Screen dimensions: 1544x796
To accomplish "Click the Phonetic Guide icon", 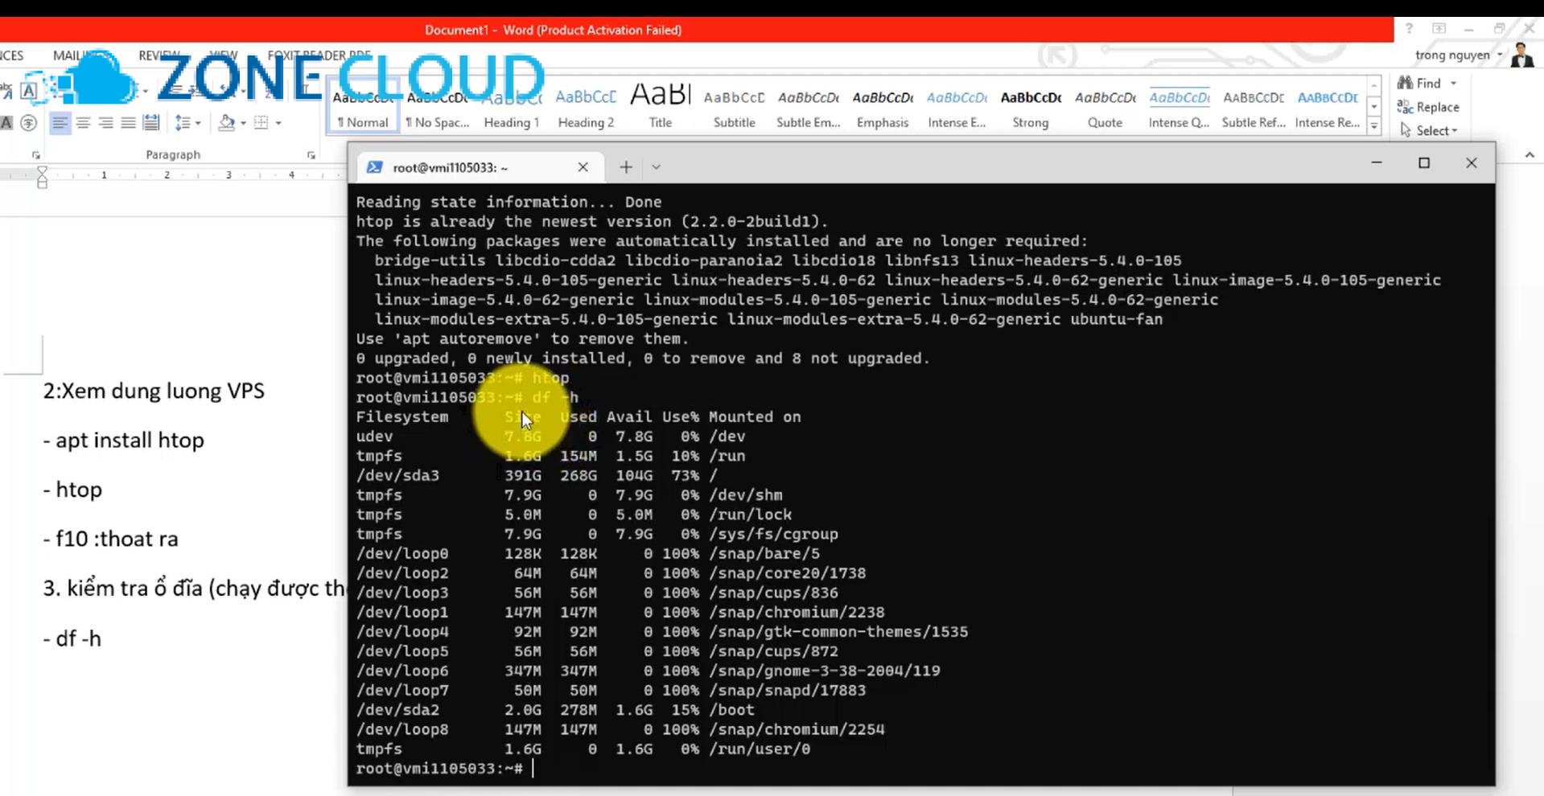I will (28, 124).
